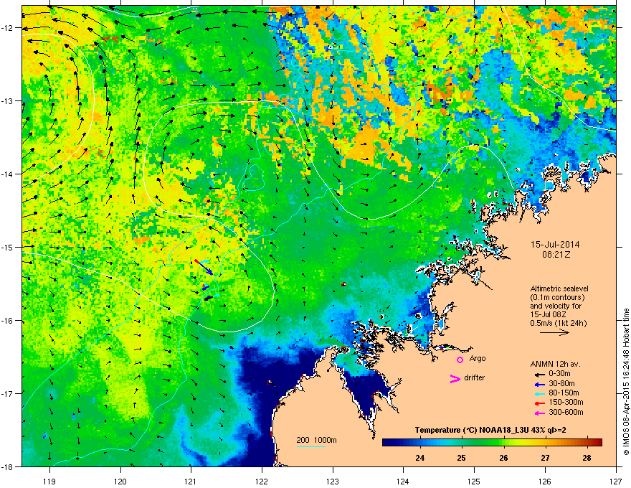
Task: Click the '(0.1m contours)' text
Action: (x=557, y=298)
